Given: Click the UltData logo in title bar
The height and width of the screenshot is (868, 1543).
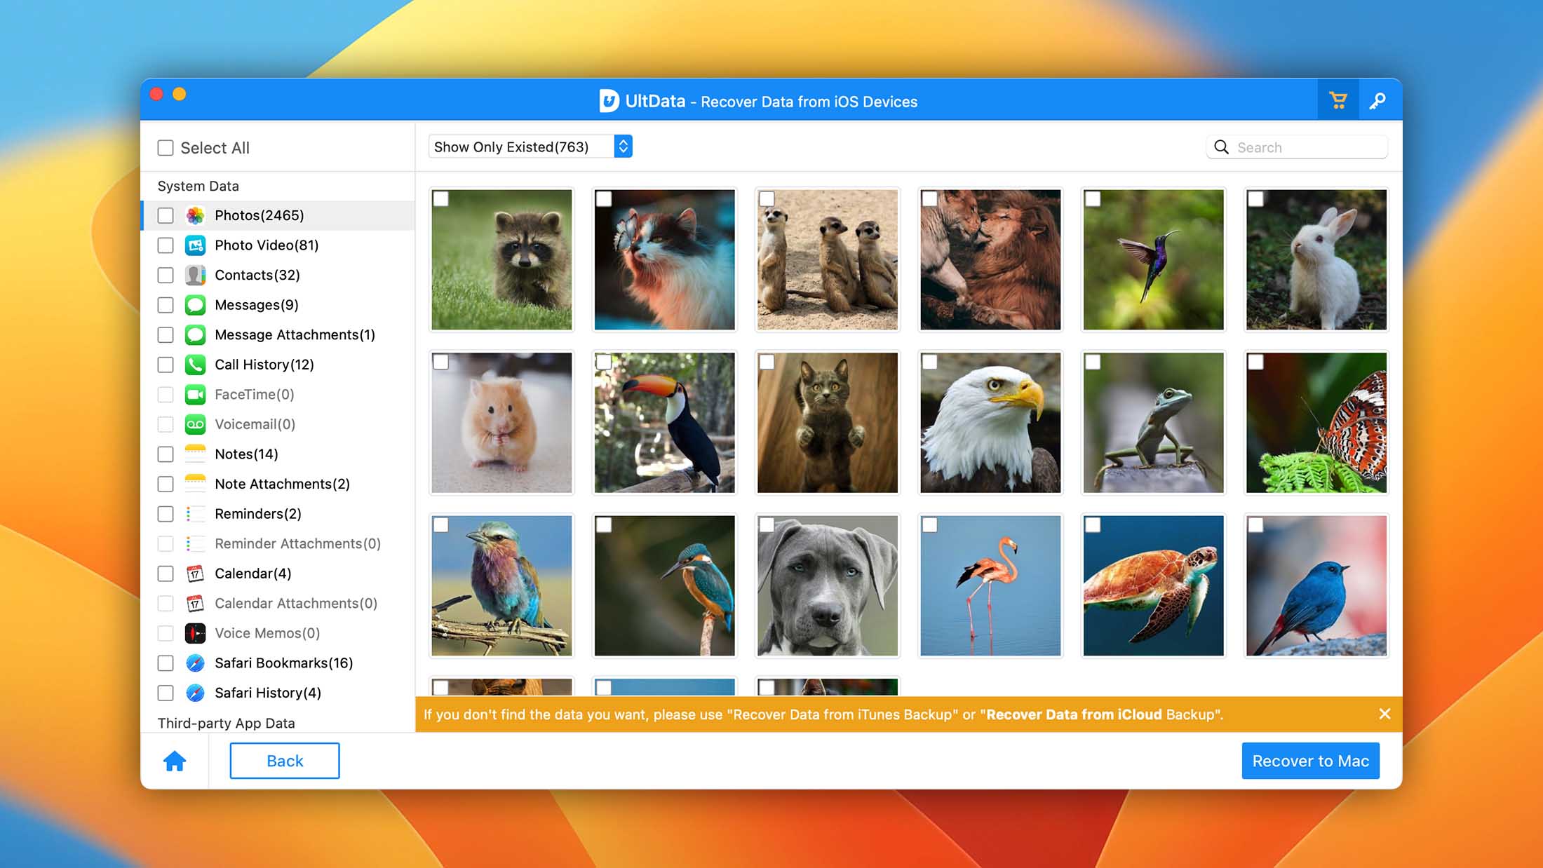Looking at the screenshot, I should point(609,101).
